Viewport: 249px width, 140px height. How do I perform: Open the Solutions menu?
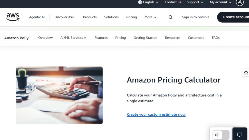coord(111,17)
